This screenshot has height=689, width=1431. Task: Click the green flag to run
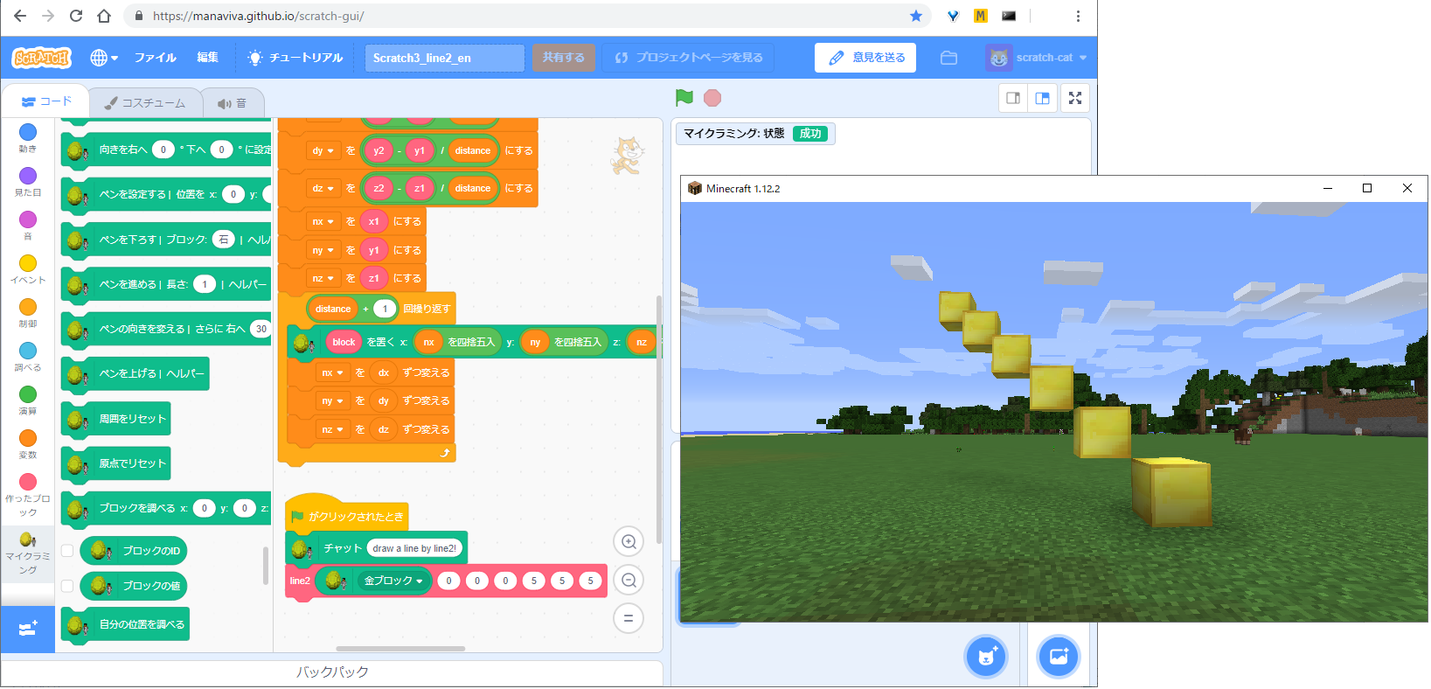click(x=684, y=98)
